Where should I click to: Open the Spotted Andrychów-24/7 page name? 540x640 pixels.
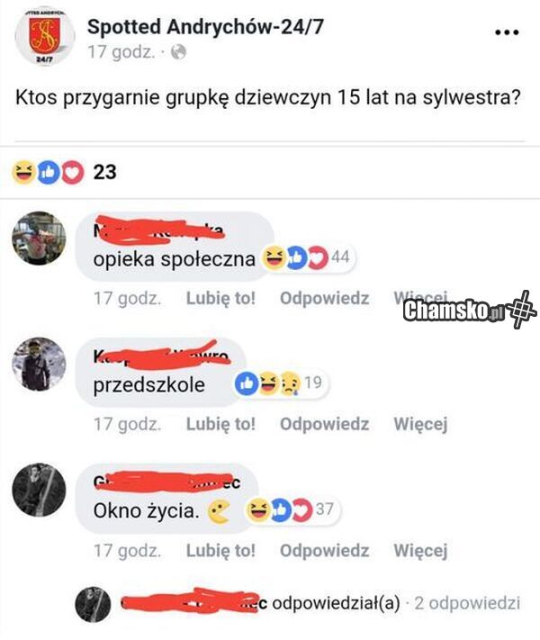(205, 27)
